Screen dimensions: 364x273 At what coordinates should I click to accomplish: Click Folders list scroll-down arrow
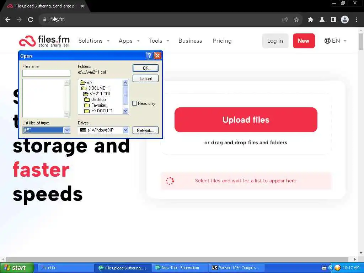point(125,111)
